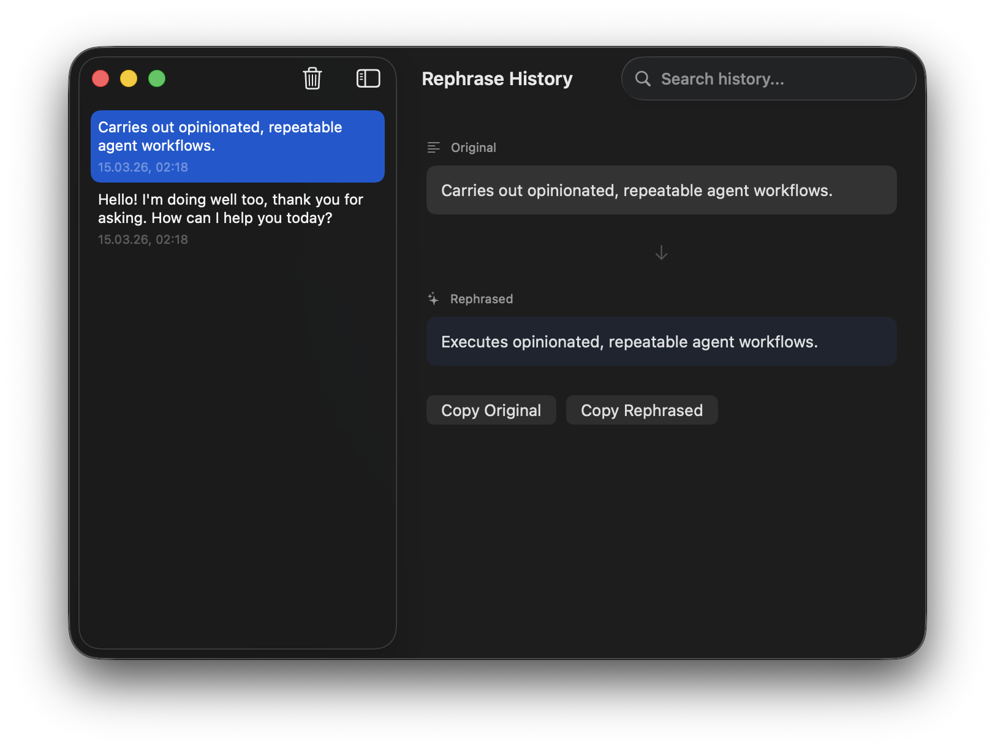
Task: Open the 'Hello! I'm doing well too' entry
Action: pyautogui.click(x=238, y=217)
